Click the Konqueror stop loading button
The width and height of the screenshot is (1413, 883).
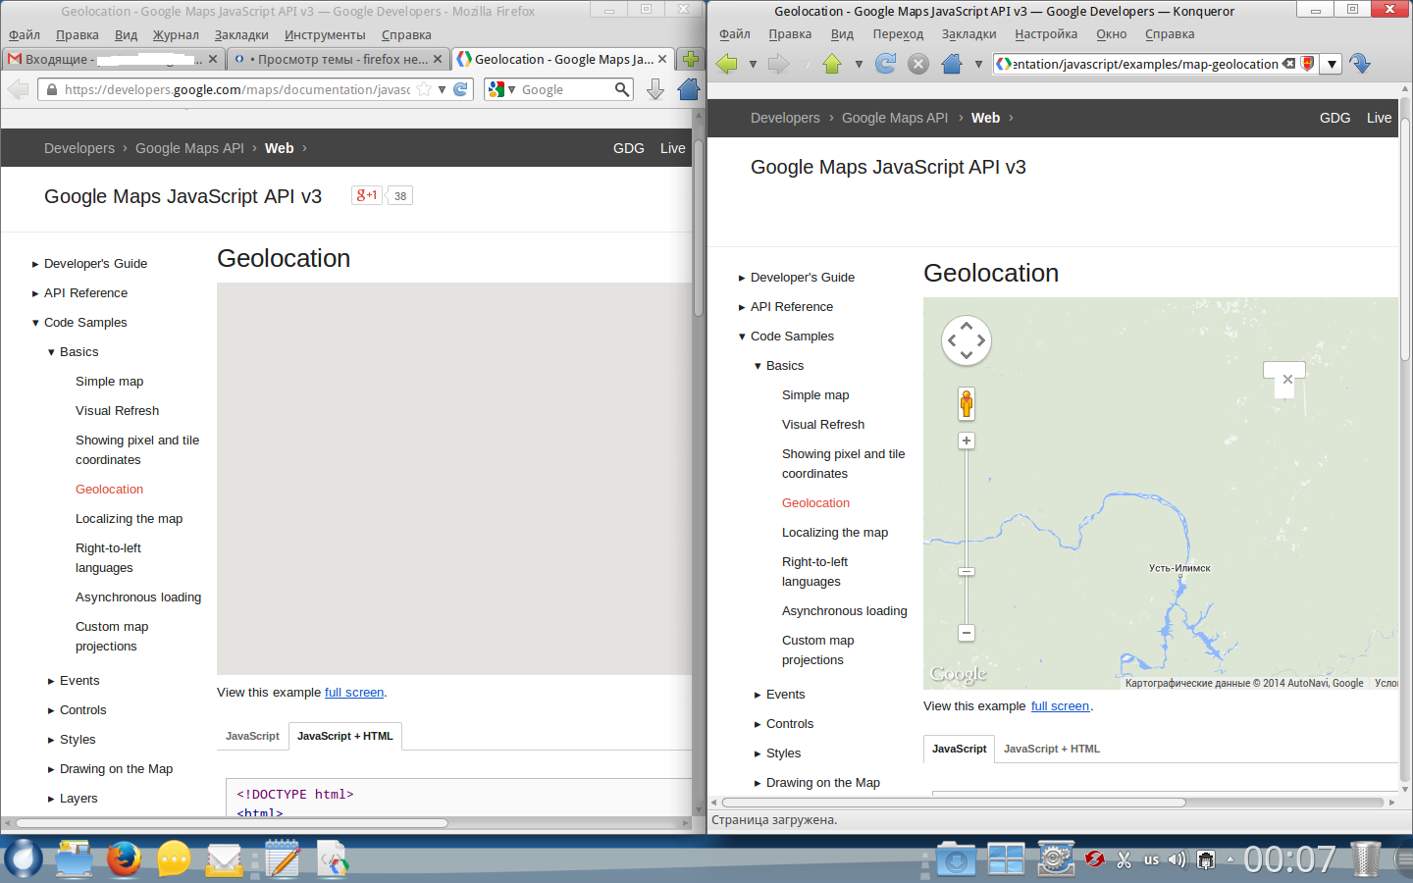[x=917, y=64]
